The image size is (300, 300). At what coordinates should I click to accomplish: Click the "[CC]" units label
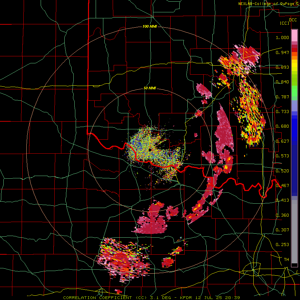(x=285, y=23)
